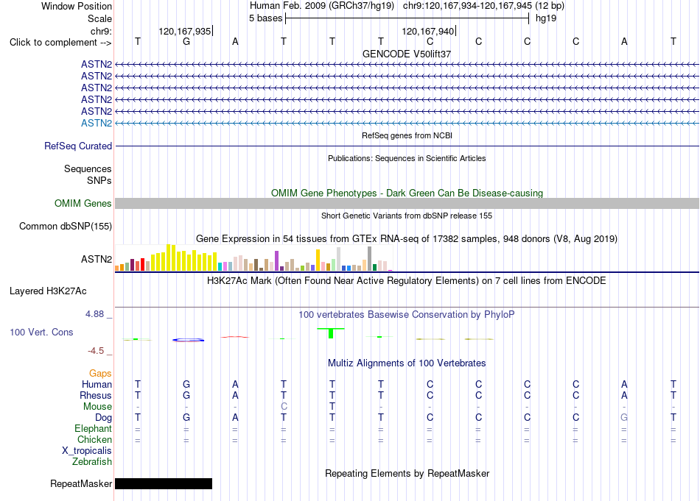Click the black RepeatMasker block
The image size is (700, 501).
[x=164, y=484]
